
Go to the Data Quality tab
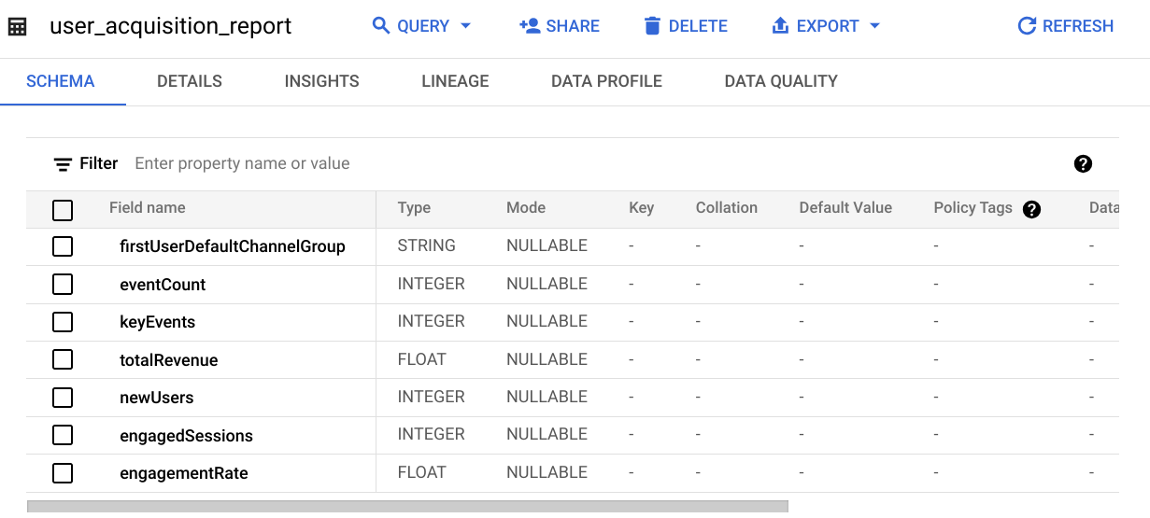tap(780, 81)
